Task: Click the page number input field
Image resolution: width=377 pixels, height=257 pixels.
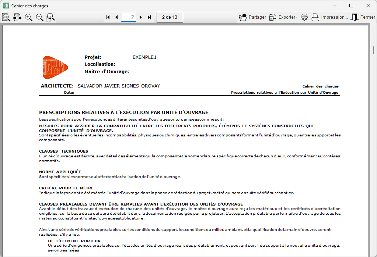Action: click(x=129, y=17)
